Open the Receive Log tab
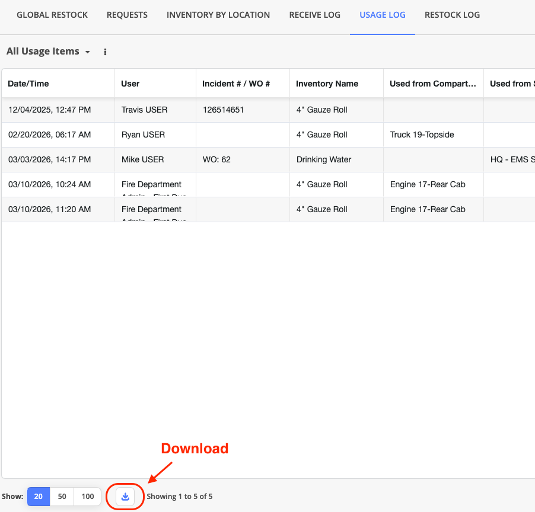This screenshot has height=512, width=535. click(x=314, y=15)
